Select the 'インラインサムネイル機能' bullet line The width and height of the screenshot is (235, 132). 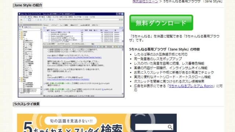tap(171, 68)
